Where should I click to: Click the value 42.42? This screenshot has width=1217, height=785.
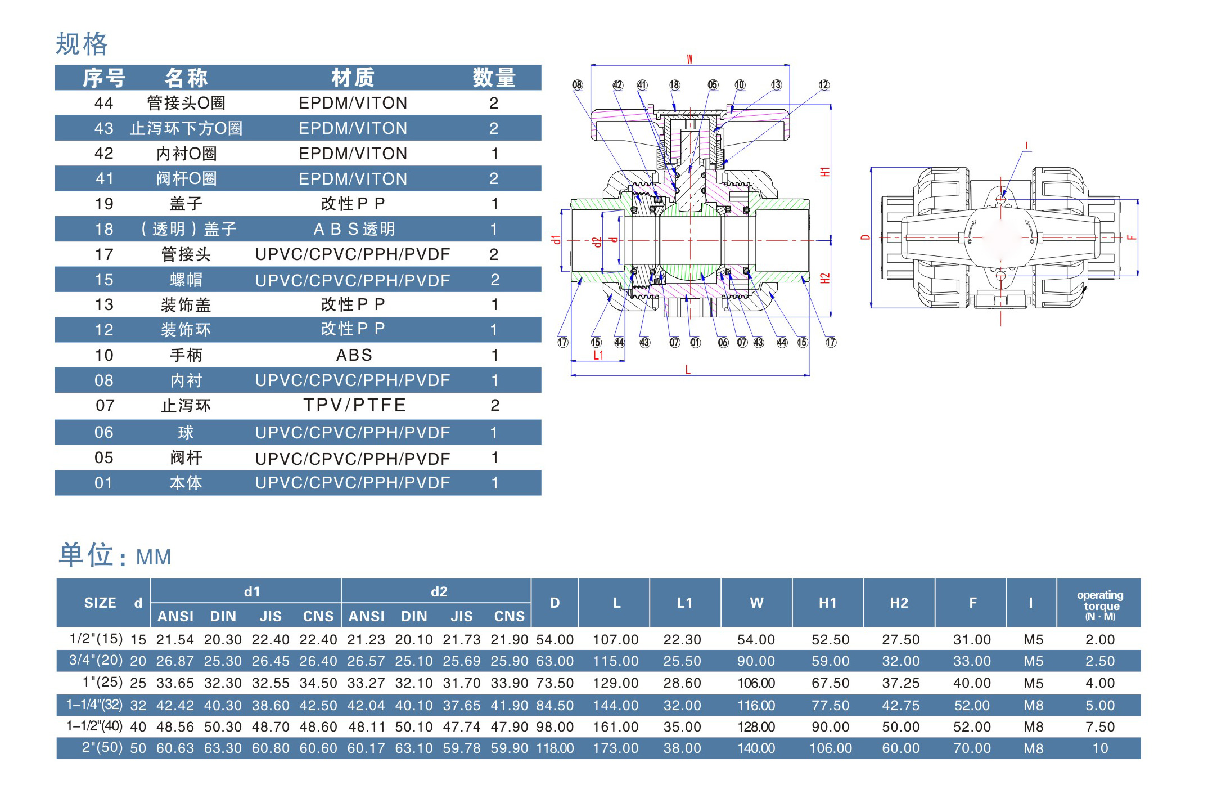(175, 706)
